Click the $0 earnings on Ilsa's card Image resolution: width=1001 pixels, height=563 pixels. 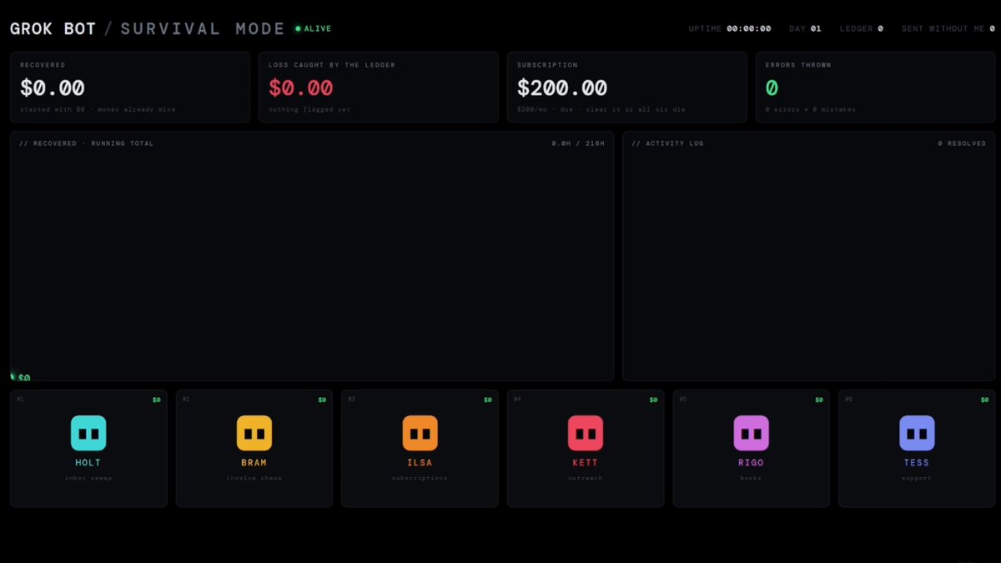pos(488,400)
